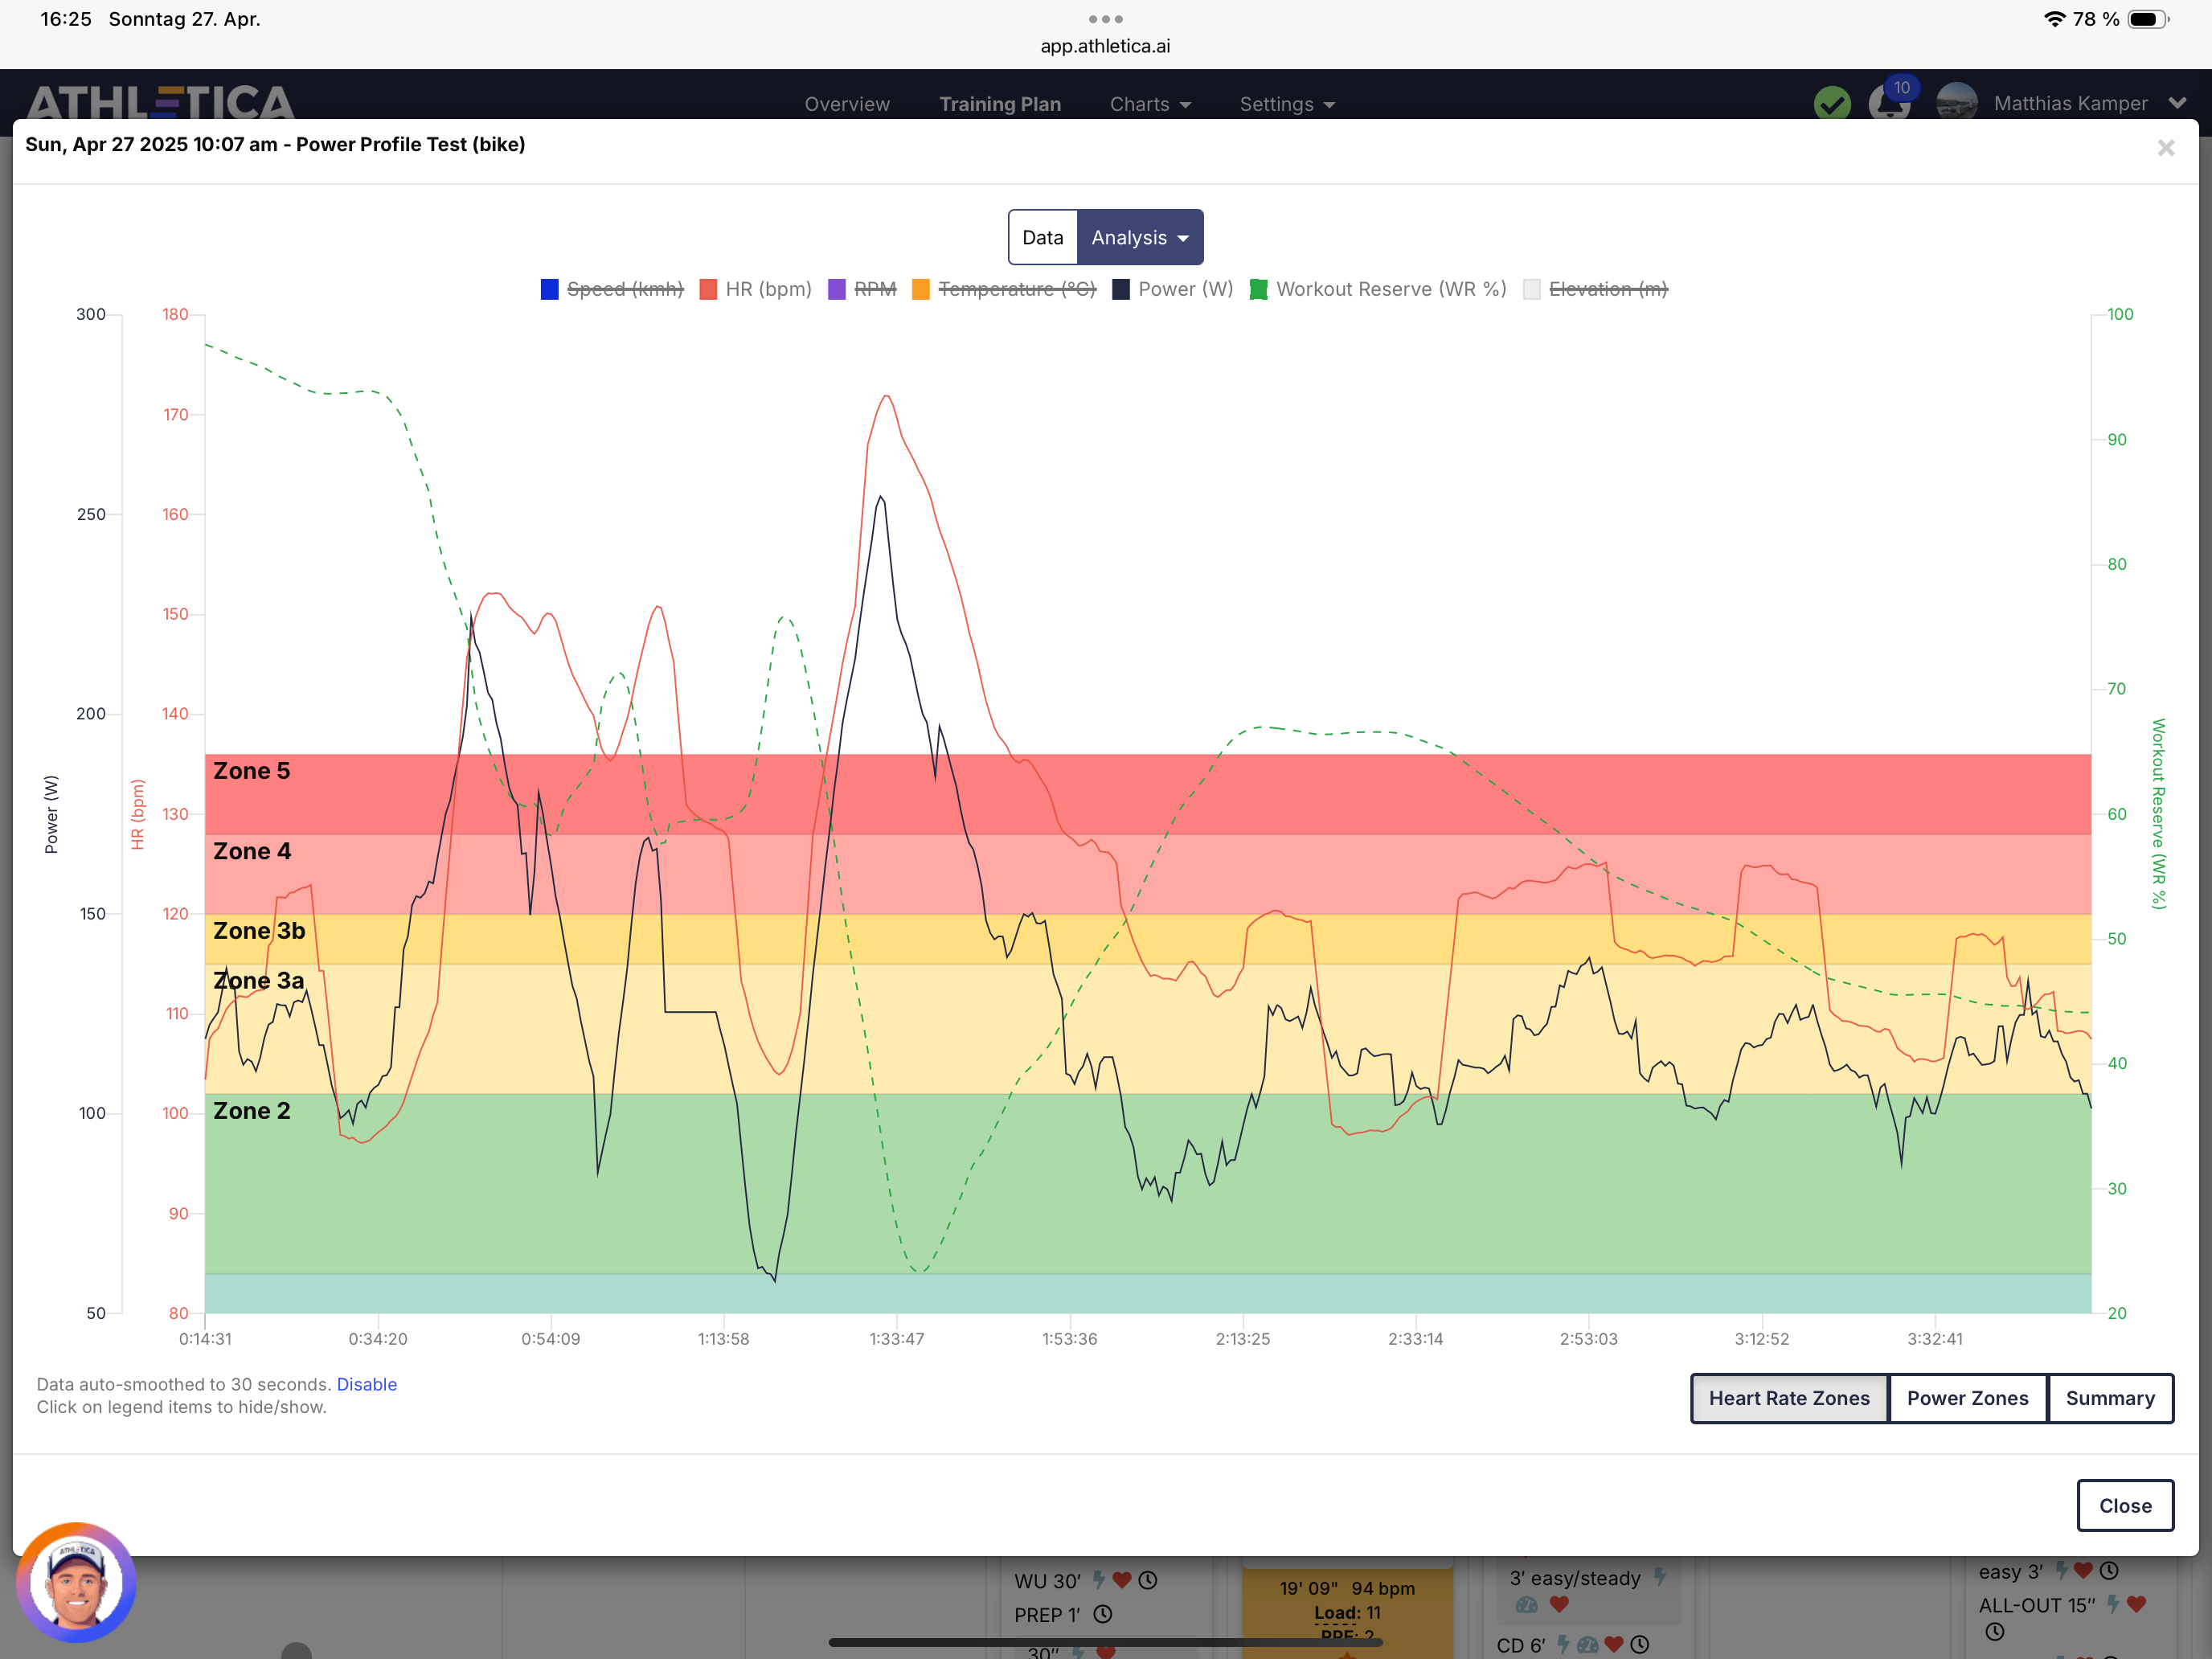Open the Analysis dropdown
Image resolution: width=2212 pixels, height=1659 pixels.
pyautogui.click(x=1139, y=238)
